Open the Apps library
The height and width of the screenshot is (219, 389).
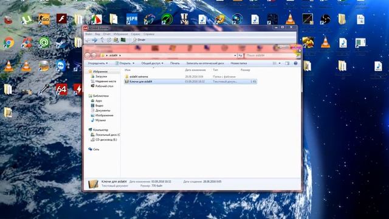click(x=98, y=101)
